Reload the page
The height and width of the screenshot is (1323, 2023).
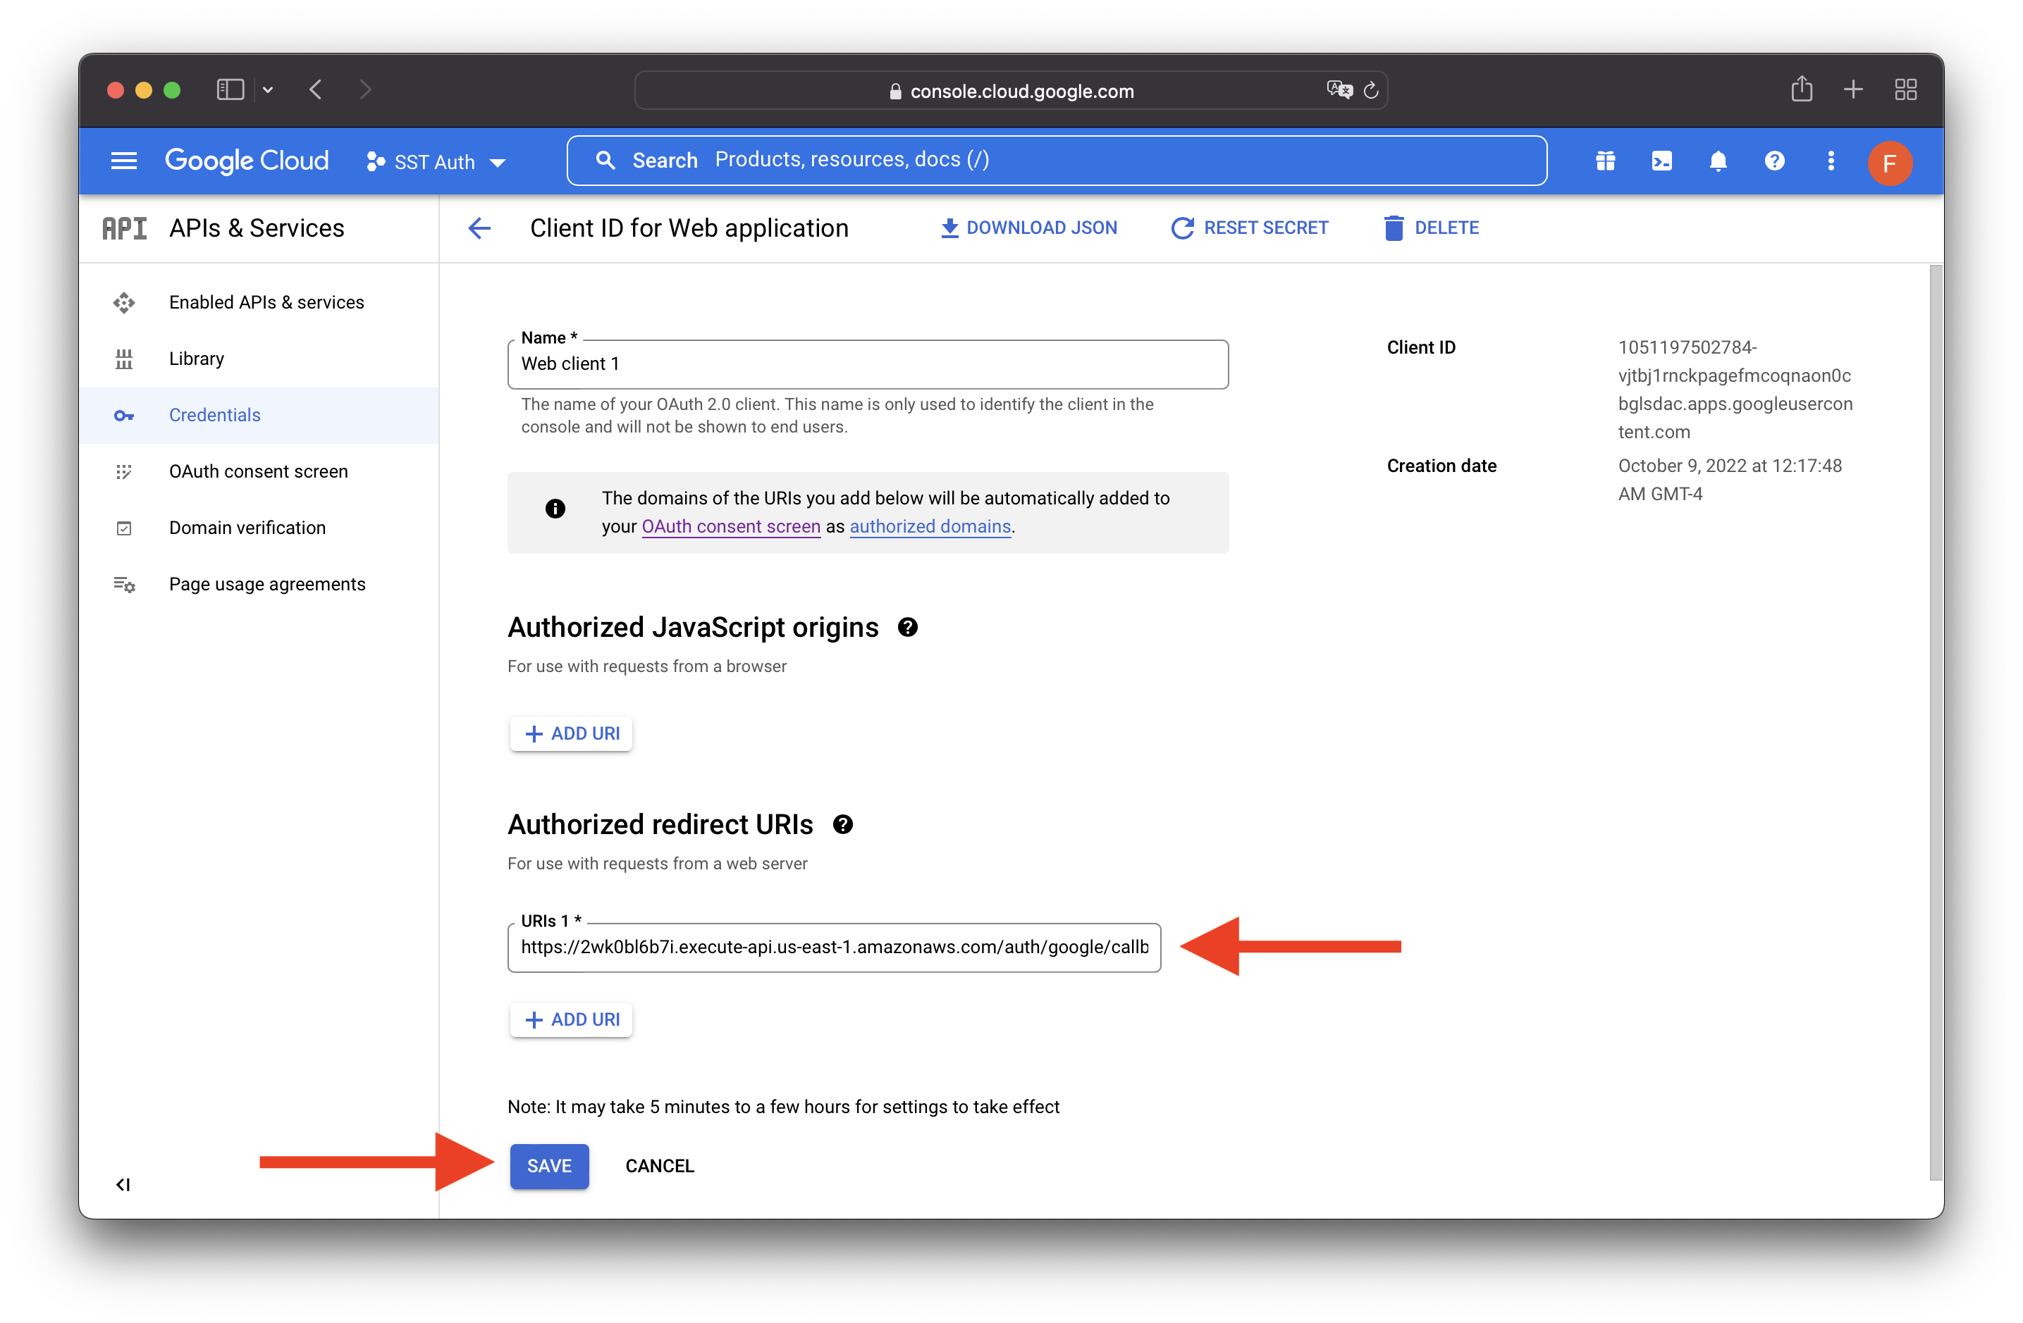1370,90
